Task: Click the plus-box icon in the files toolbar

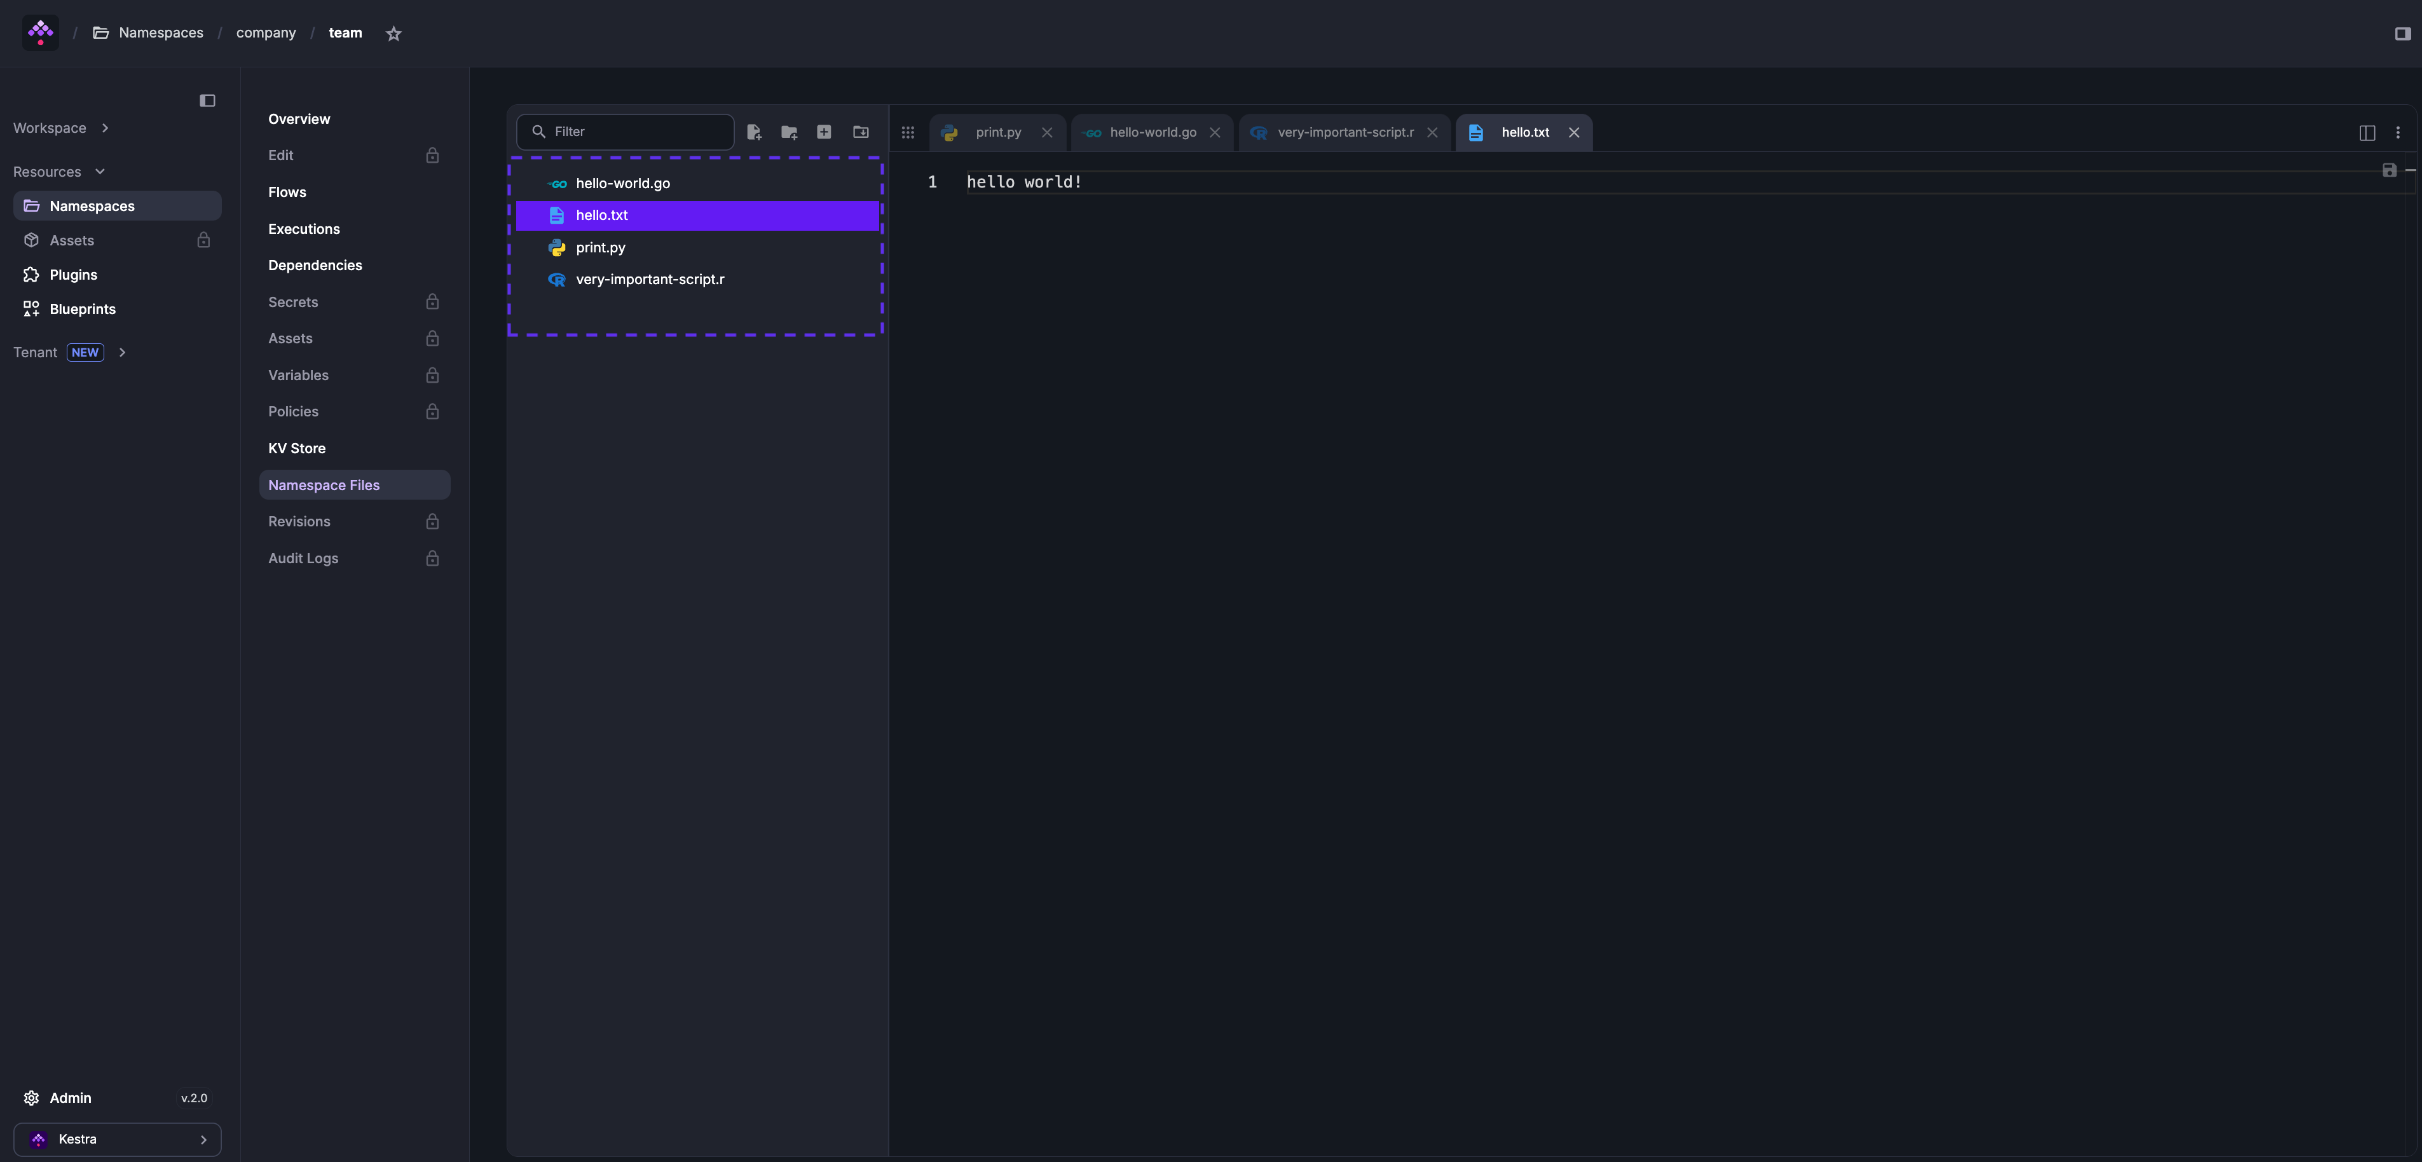Action: [824, 133]
